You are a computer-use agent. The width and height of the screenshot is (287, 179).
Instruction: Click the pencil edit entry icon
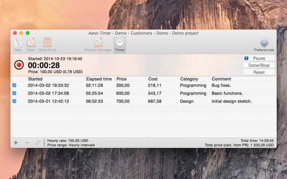click(38, 143)
